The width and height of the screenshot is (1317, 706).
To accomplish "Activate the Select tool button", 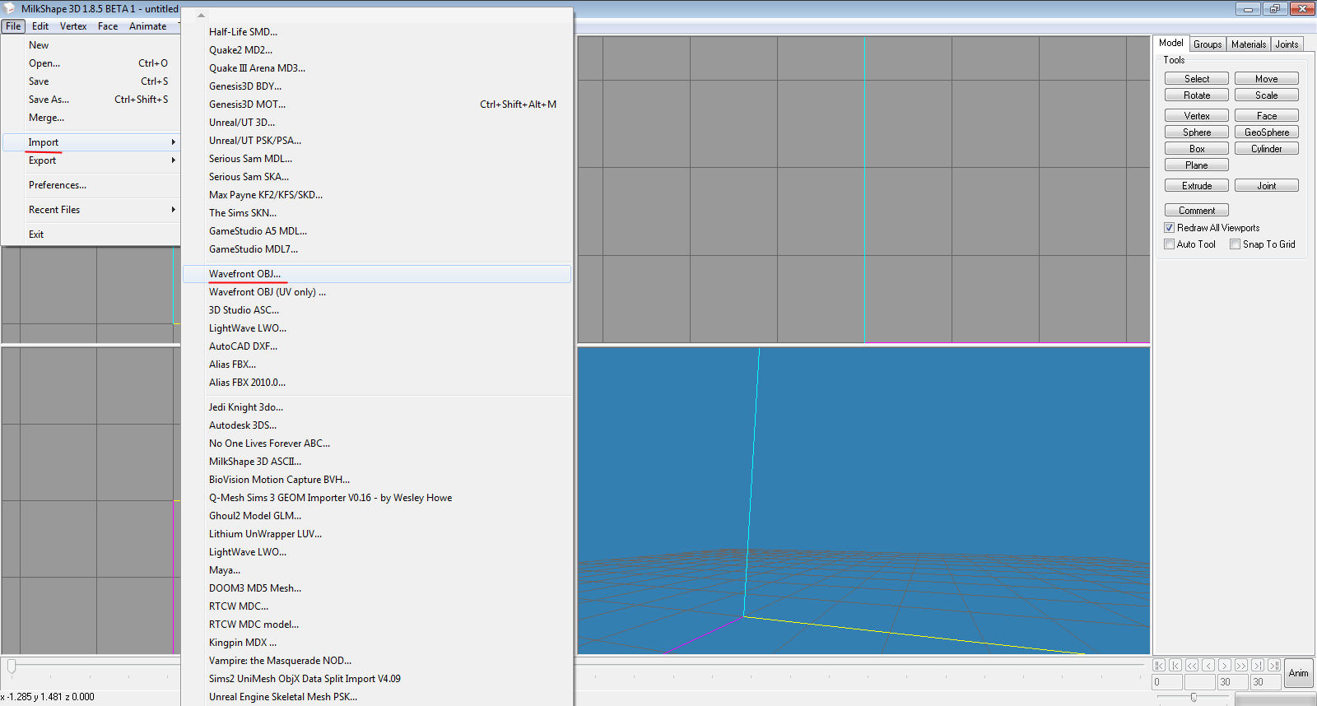I will [1197, 79].
